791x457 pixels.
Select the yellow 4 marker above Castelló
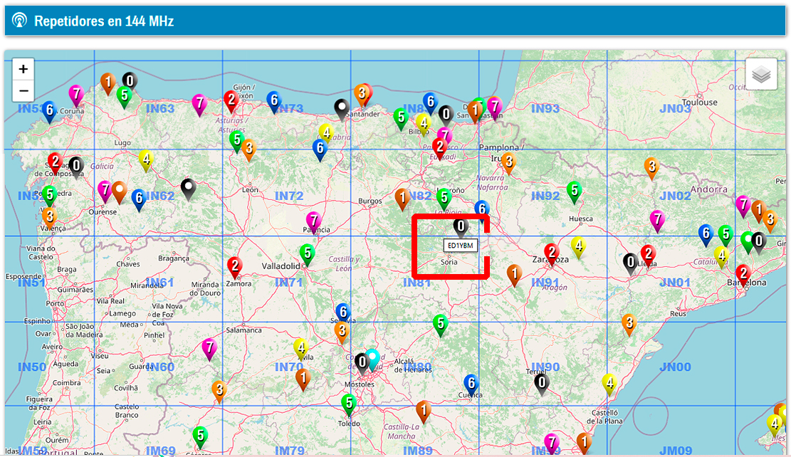[609, 384]
